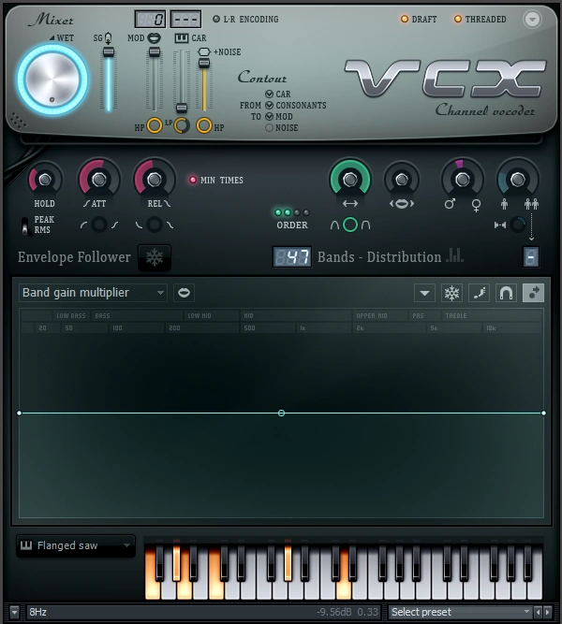Click the SG microphone icon
Viewport: 562px width, 624px height.
108,38
